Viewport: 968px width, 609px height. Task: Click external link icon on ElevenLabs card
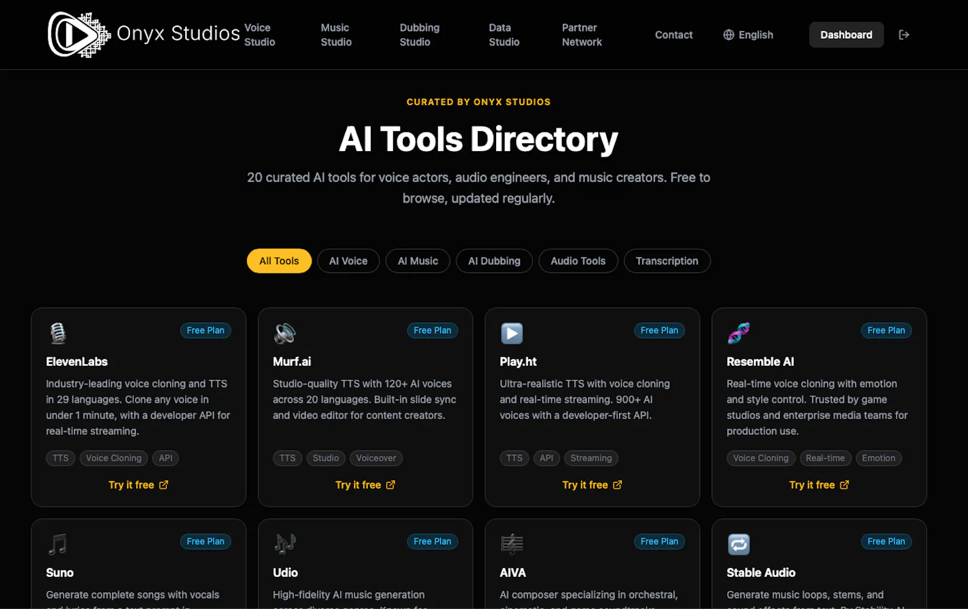point(163,485)
